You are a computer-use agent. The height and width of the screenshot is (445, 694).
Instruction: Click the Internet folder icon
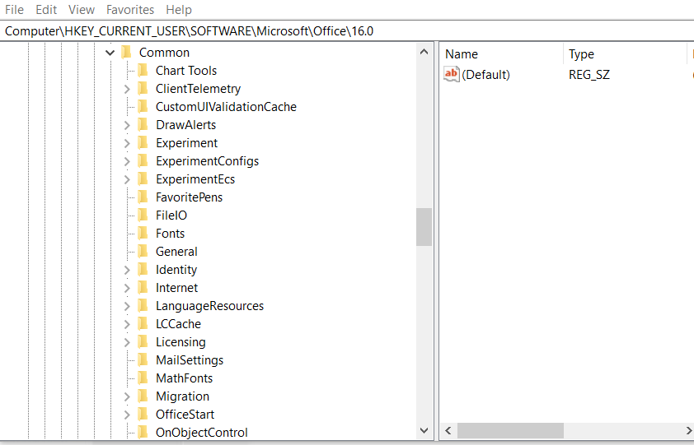pyautogui.click(x=143, y=288)
